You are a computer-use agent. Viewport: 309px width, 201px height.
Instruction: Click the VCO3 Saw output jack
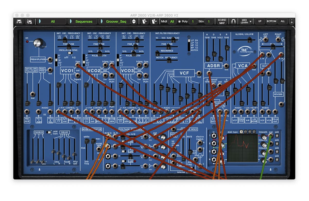146,65
